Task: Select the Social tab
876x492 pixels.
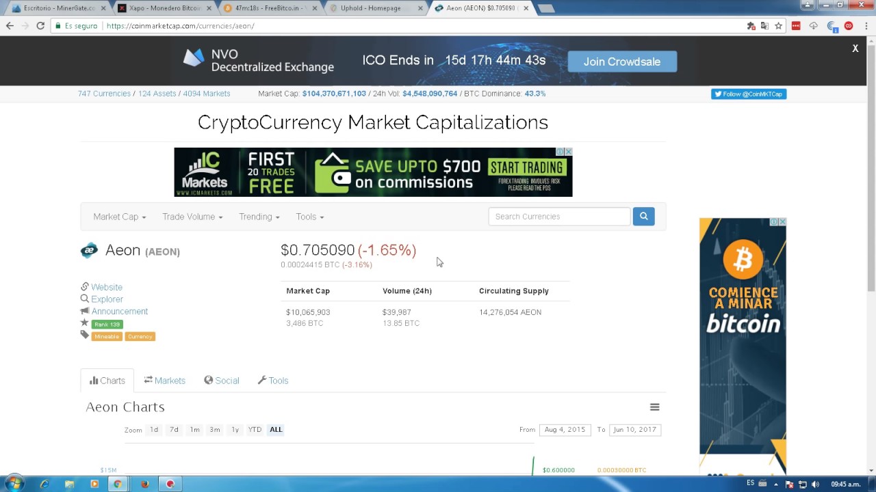Action: (222, 381)
